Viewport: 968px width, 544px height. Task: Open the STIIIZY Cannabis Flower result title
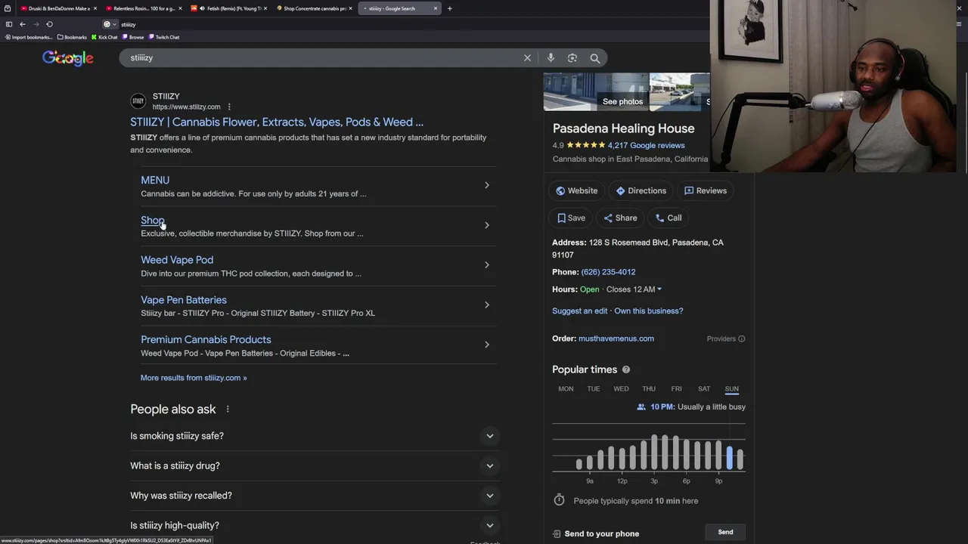277,122
